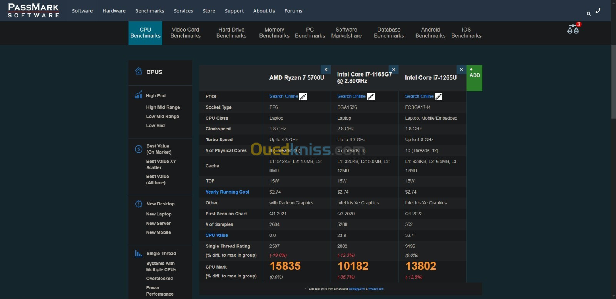Open High End CPUs link

(156, 96)
